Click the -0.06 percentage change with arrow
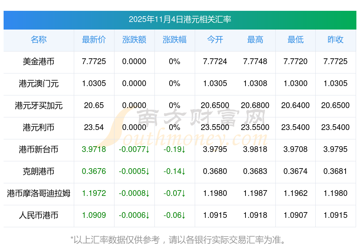Viewport: 360px width, 251px height. [175, 215]
